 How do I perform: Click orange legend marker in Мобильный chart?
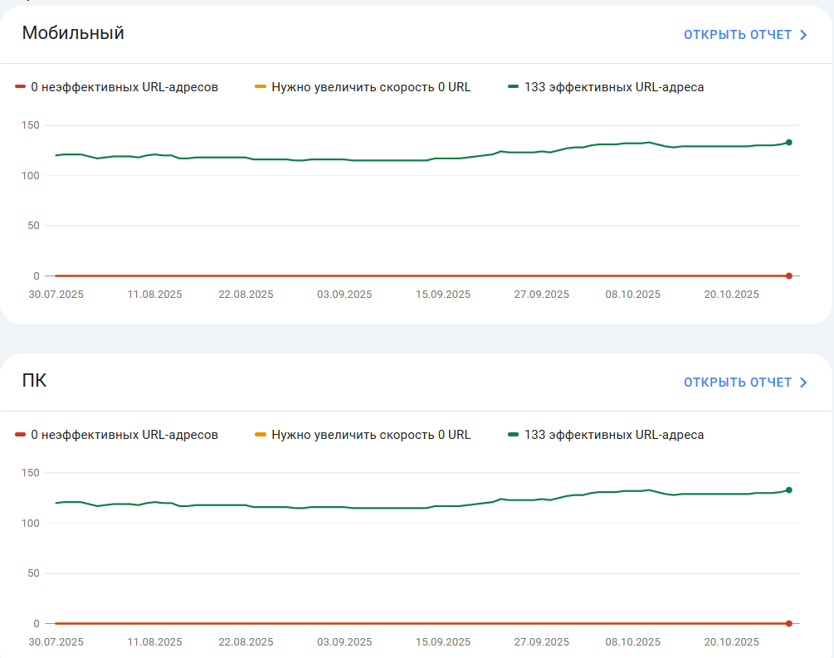point(261,86)
